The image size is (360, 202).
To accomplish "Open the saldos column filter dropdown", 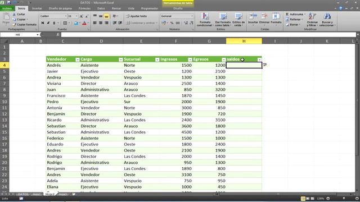I will 259,59.
